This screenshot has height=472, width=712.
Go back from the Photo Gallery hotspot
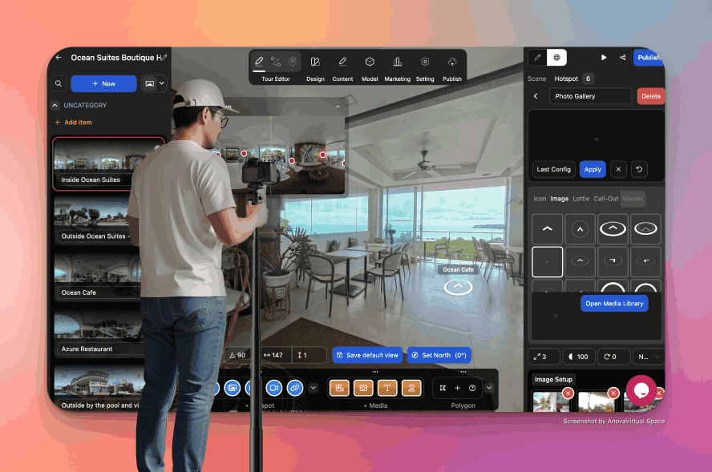(x=536, y=96)
